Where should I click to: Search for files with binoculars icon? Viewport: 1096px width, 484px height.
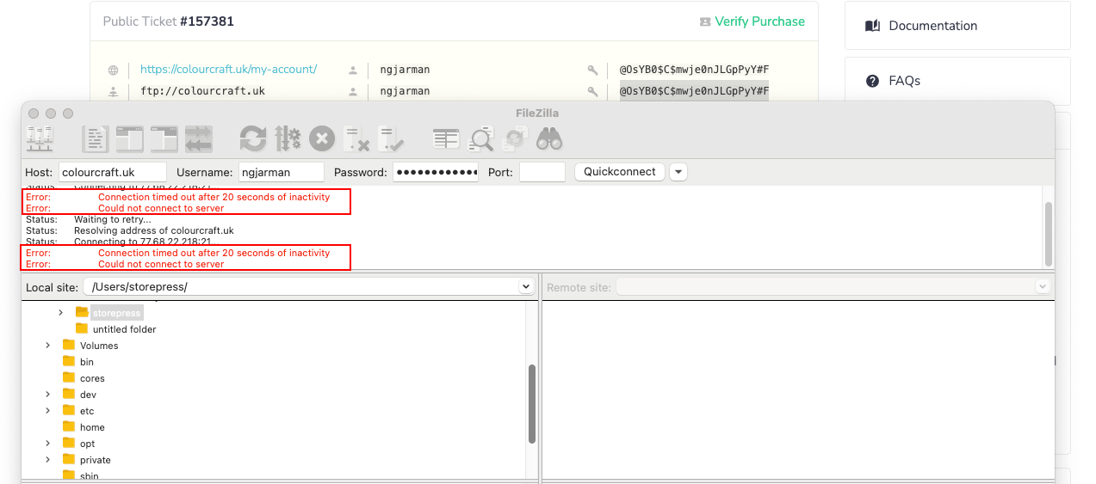(549, 138)
